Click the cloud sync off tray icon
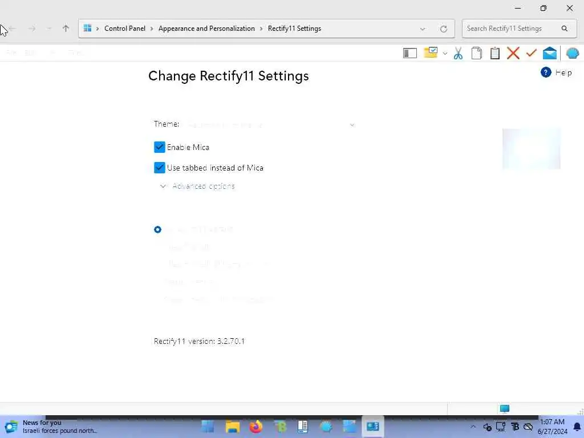584x438 pixels. [x=528, y=427]
